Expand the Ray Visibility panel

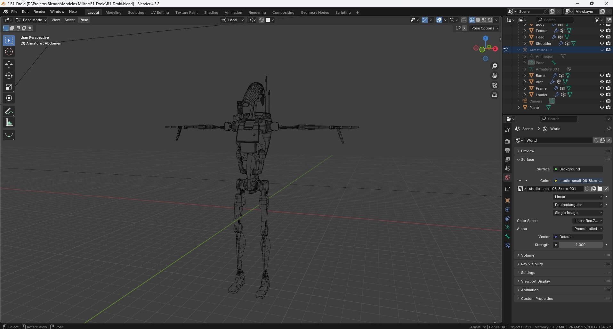tap(563, 264)
